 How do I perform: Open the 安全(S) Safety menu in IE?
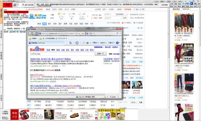[x=103, y=43]
